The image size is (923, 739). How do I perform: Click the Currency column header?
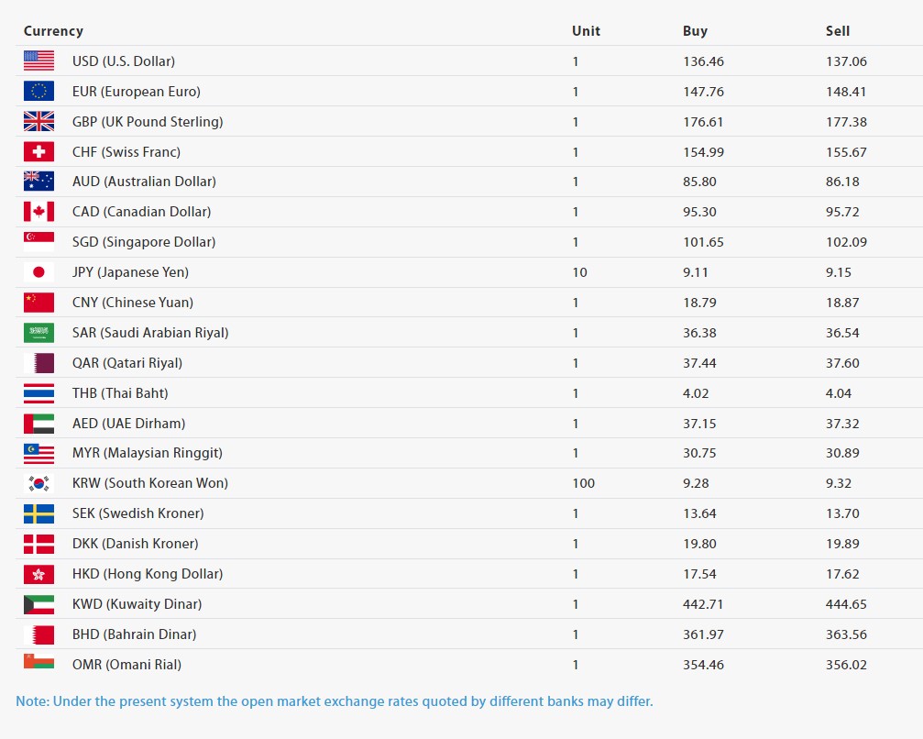pyautogui.click(x=53, y=31)
